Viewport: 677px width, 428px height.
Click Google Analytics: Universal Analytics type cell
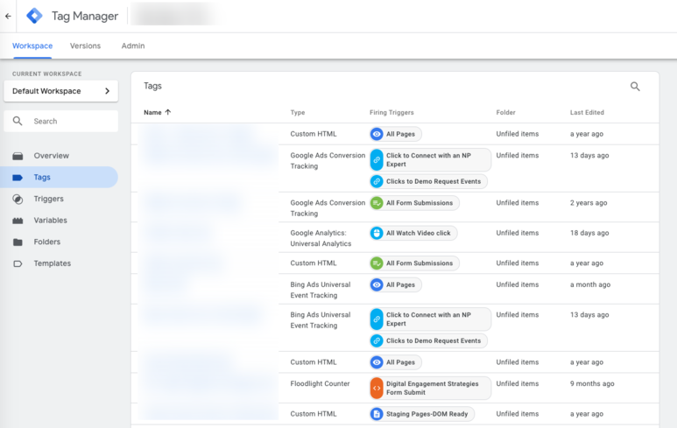pos(321,238)
